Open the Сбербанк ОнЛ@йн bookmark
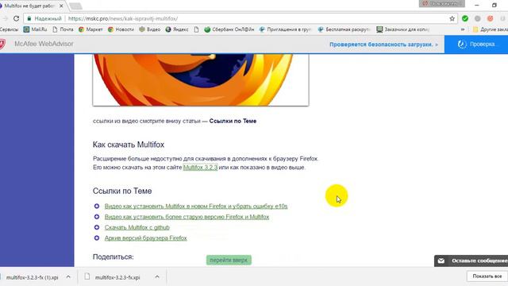This screenshot has height=286, width=508. tap(229, 29)
